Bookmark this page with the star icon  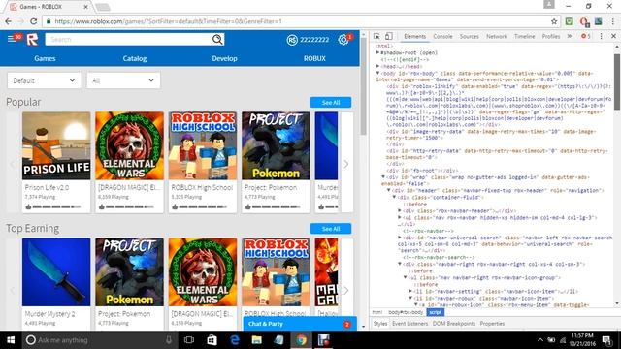point(554,21)
